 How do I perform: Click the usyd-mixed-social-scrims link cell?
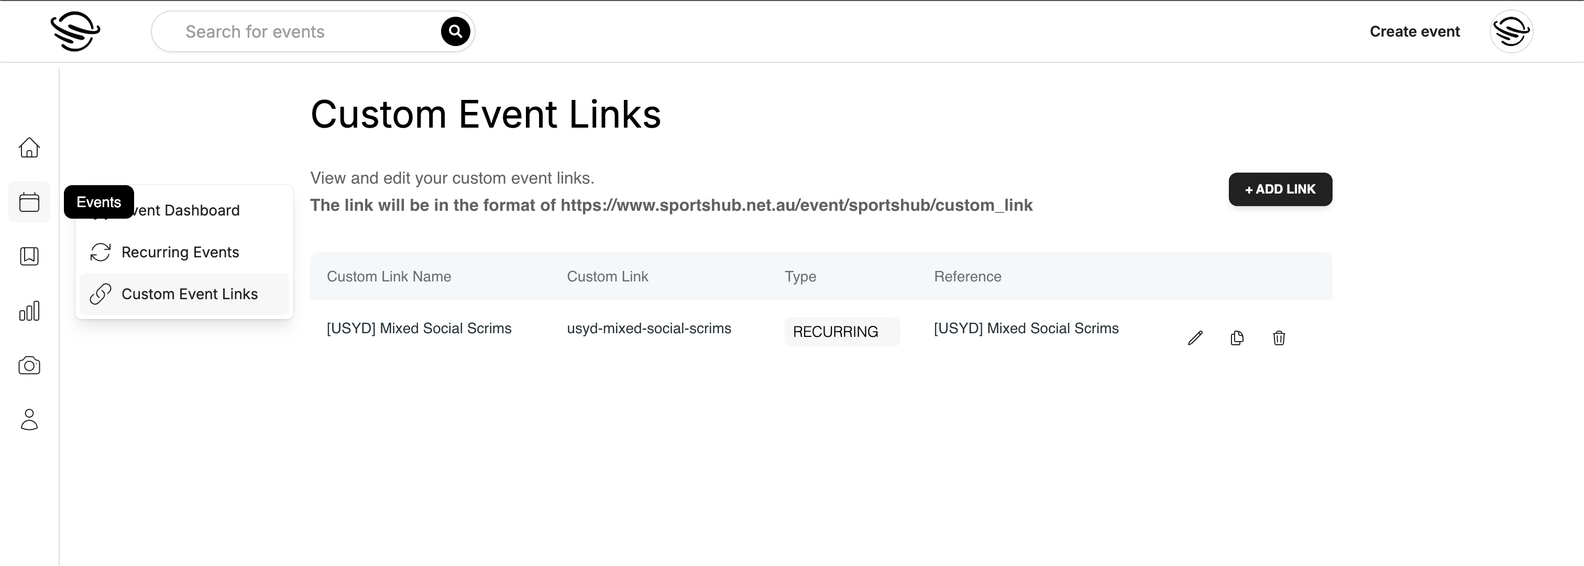click(x=648, y=329)
